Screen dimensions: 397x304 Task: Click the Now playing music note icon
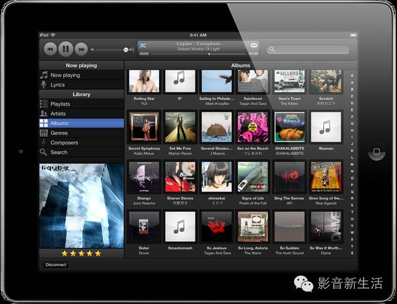(44, 75)
